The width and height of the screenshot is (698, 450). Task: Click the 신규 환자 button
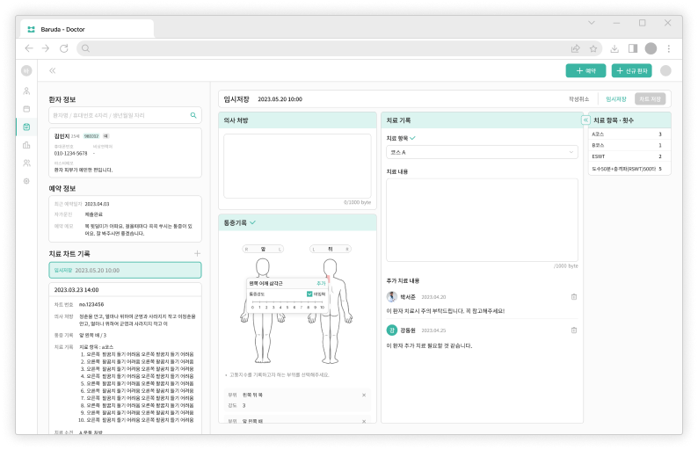tap(632, 71)
